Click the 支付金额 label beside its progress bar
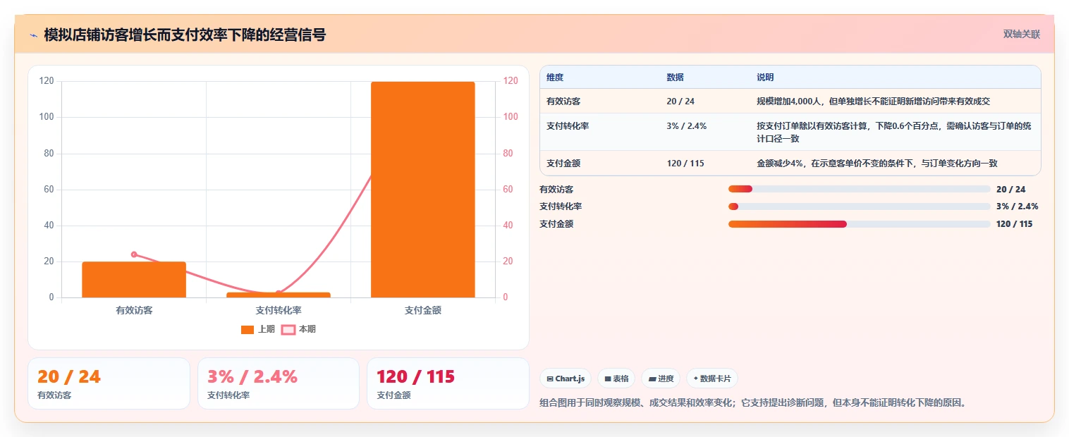1069x437 pixels. (556, 224)
